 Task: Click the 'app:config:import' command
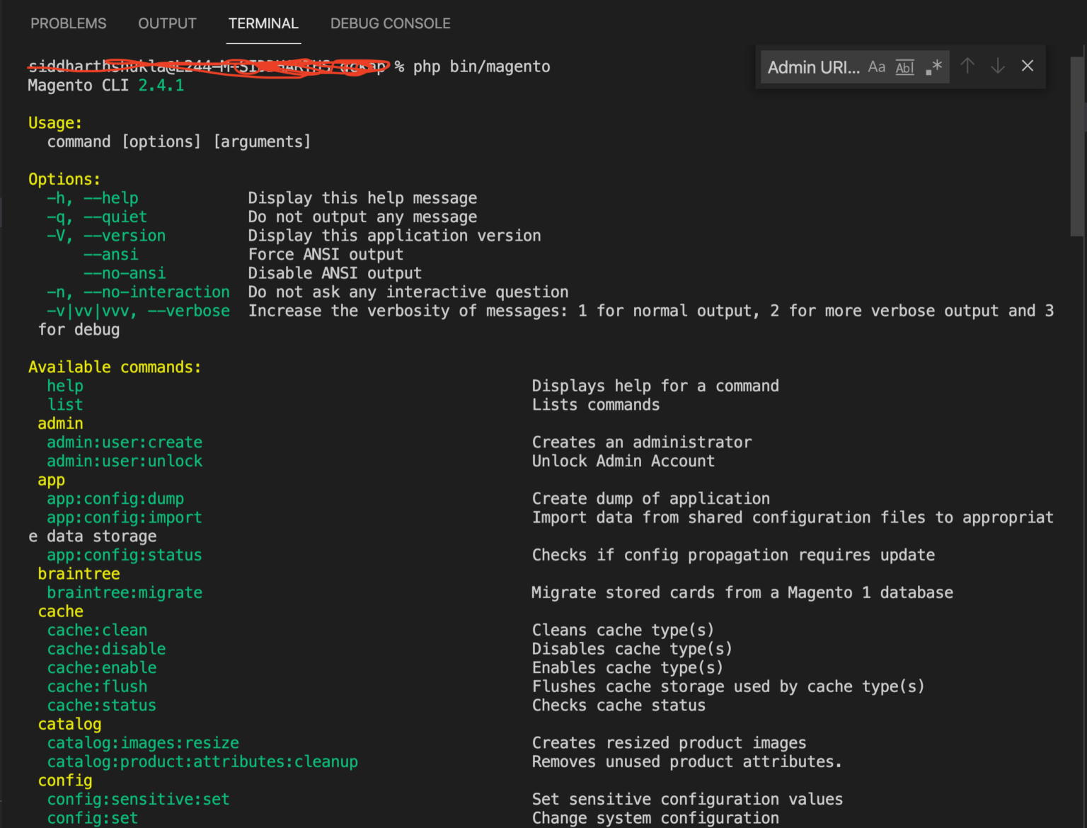(125, 517)
